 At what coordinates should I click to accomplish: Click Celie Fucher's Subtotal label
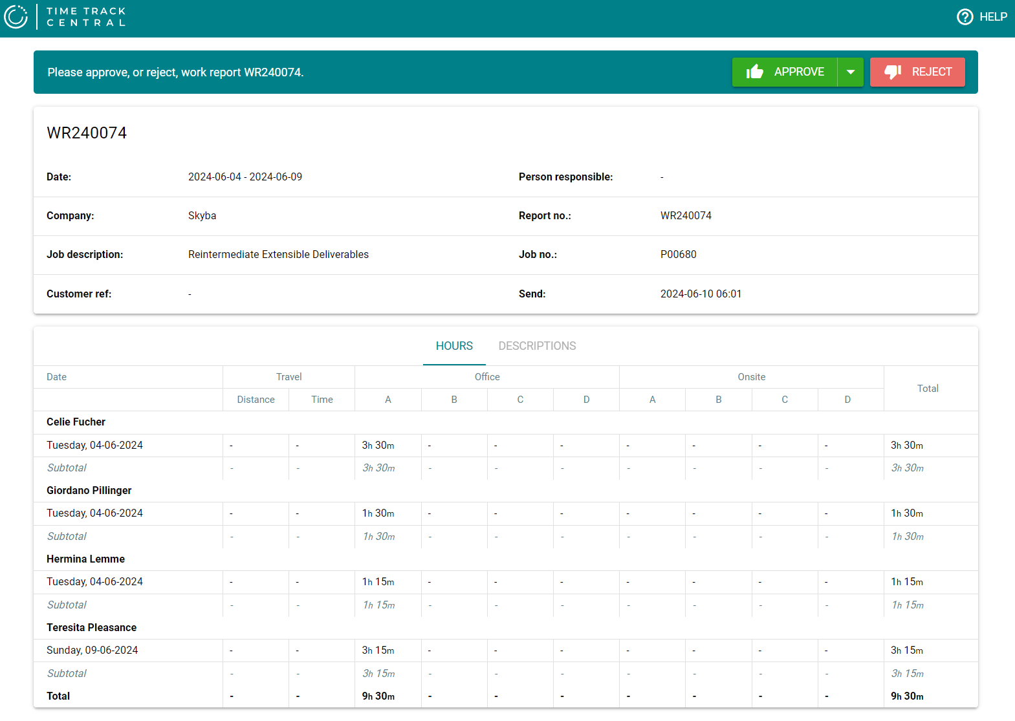[67, 468]
